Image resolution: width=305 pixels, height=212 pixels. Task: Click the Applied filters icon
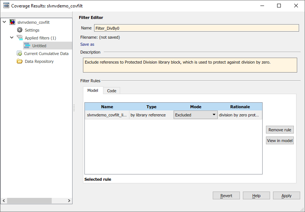click(x=20, y=38)
